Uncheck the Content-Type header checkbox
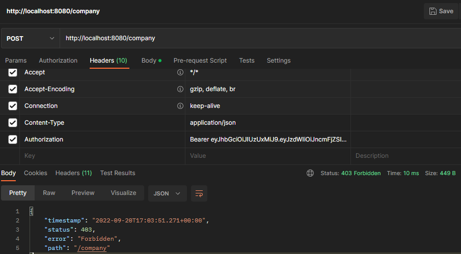Viewport: 461px width, 254px height. 13,123
